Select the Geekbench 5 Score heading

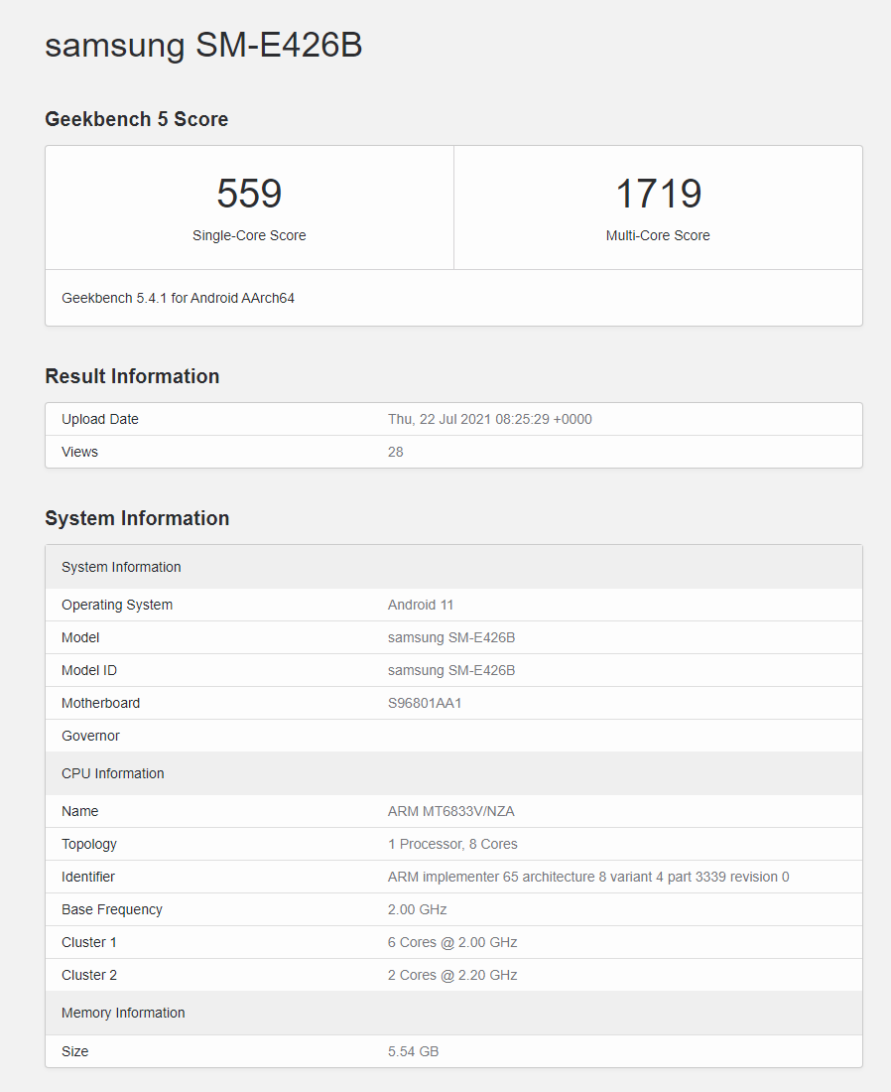136,119
